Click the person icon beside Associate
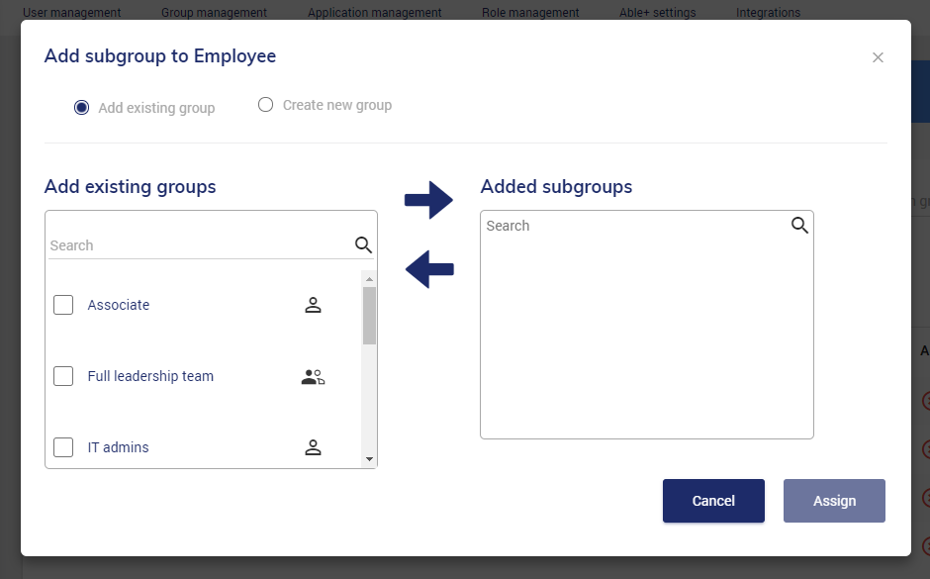Image resolution: width=930 pixels, height=579 pixels. click(313, 305)
